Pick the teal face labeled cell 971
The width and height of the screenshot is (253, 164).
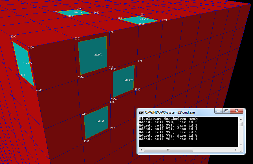coord(96,122)
